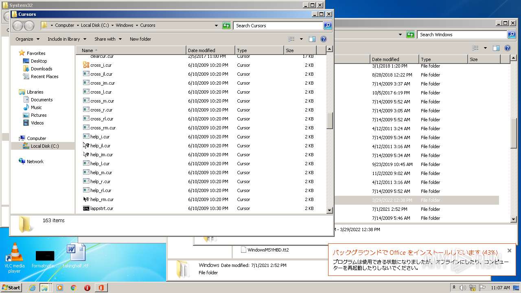Image resolution: width=521 pixels, height=293 pixels.
Task: Click Internet Explorer taskbar icon
Action: [x=32, y=288]
